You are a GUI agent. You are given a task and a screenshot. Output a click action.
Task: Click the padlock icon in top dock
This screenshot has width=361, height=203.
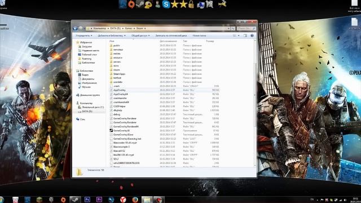click(191, 5)
